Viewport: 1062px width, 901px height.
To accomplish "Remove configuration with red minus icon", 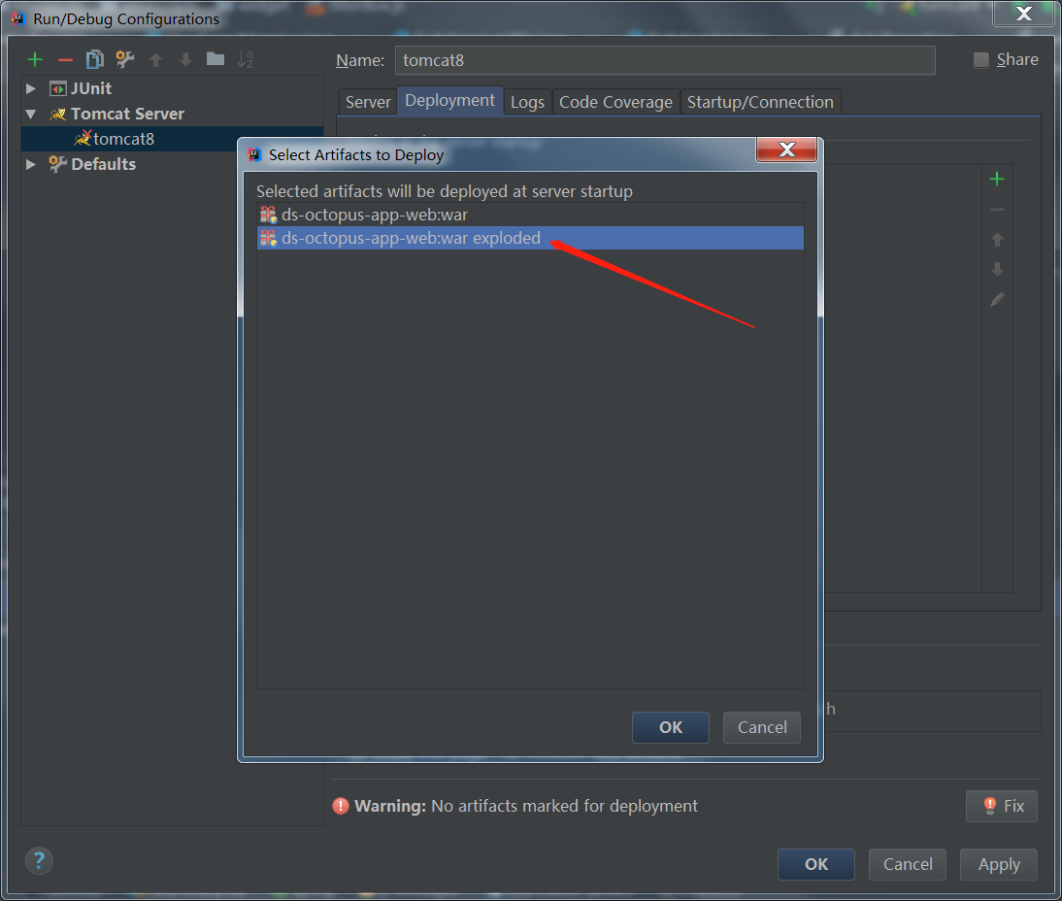I will point(65,60).
